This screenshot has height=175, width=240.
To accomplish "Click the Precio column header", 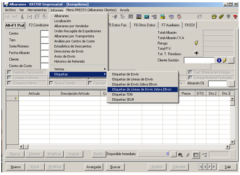I will [x=186, y=93].
